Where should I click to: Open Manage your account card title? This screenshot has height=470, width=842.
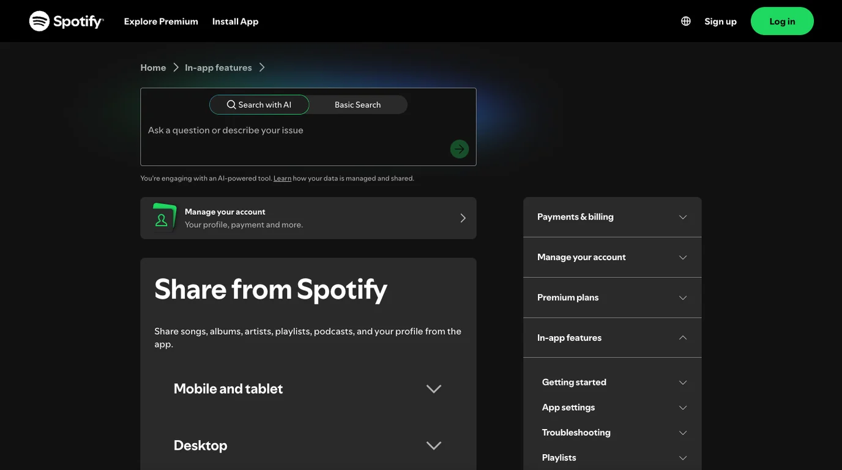click(x=225, y=212)
